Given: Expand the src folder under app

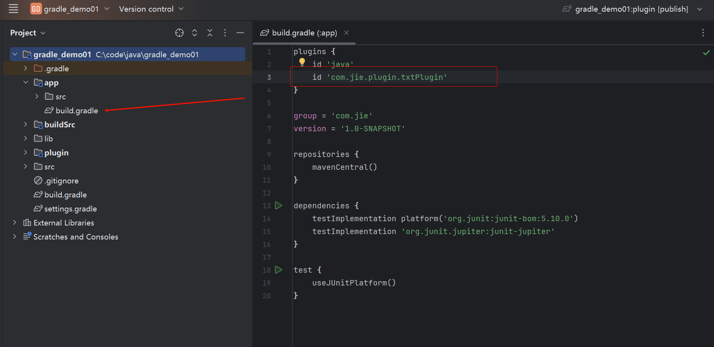Looking at the screenshot, I should click(37, 96).
